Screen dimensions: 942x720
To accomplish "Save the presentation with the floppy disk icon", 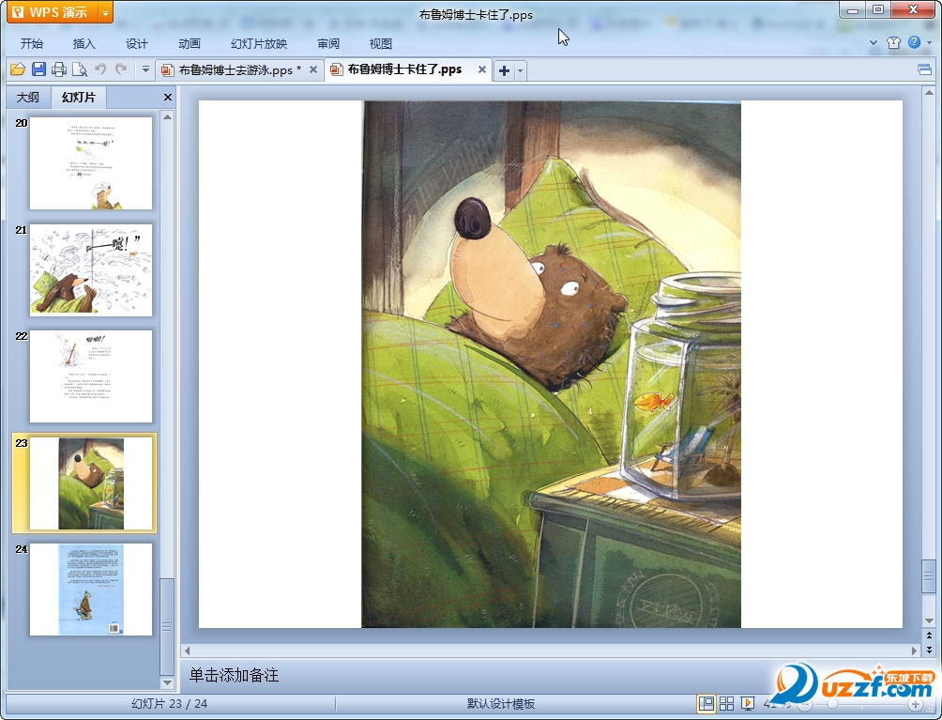I will pyautogui.click(x=38, y=69).
